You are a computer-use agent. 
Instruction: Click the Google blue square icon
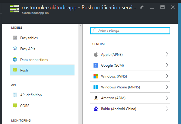(96, 65)
